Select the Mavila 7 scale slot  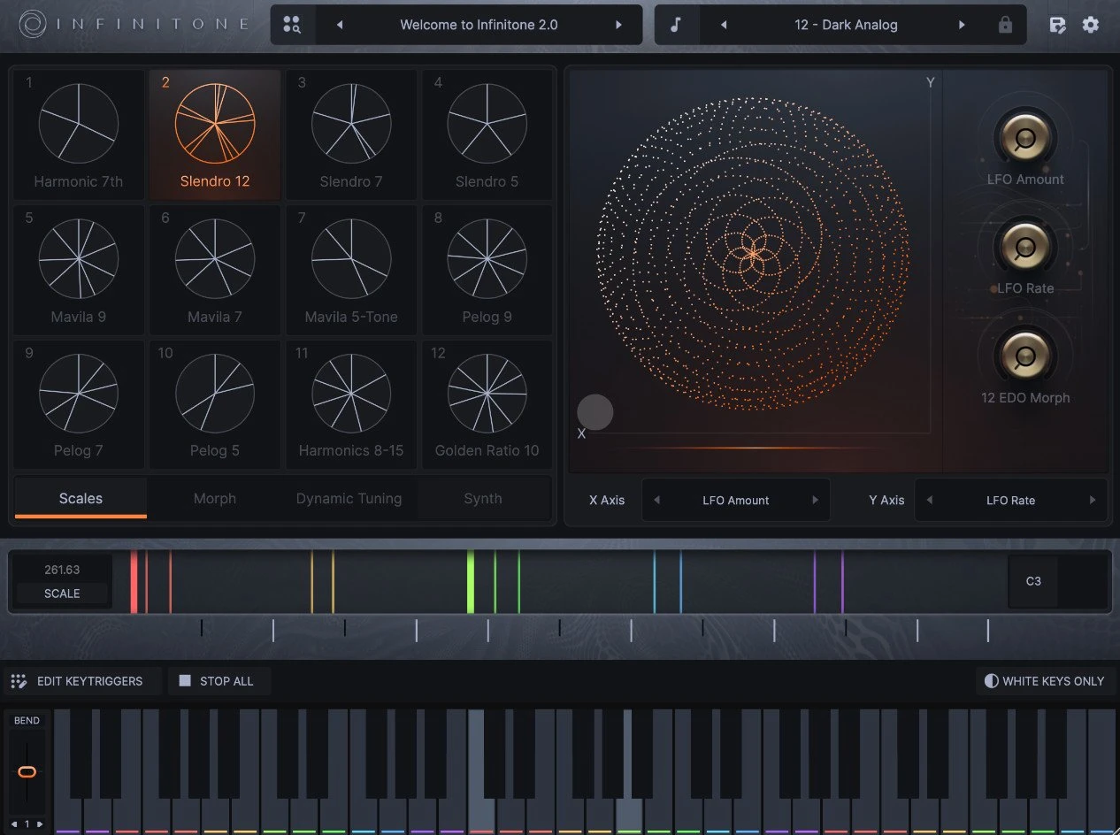(215, 270)
